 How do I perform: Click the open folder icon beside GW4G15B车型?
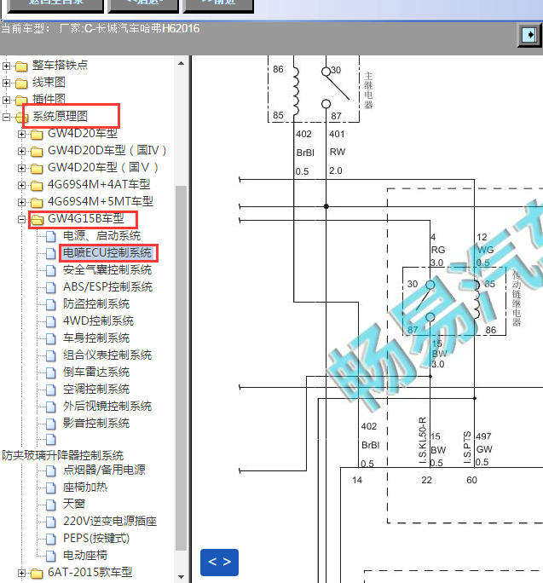click(x=37, y=220)
